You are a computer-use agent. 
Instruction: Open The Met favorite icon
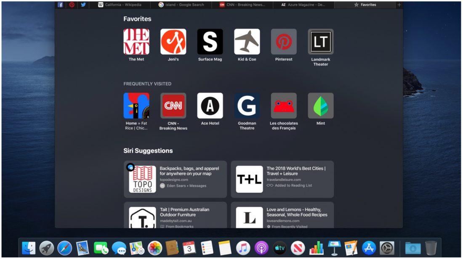coord(136,42)
